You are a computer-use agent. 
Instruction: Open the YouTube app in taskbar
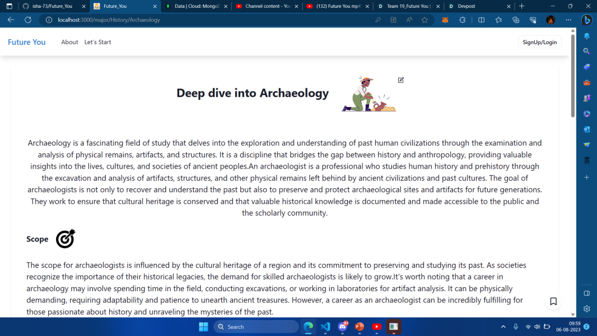[x=376, y=327]
